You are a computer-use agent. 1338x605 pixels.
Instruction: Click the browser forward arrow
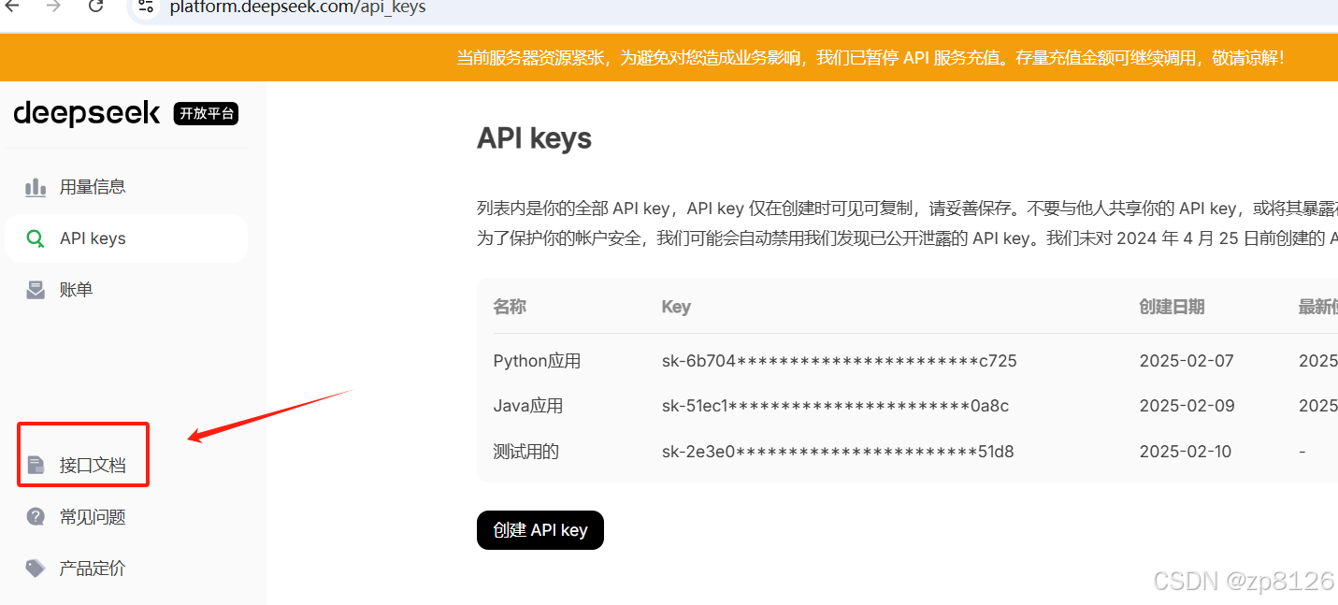[x=53, y=6]
